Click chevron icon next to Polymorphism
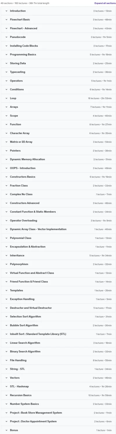This screenshot has width=116, height=434. click(x=6, y=264)
